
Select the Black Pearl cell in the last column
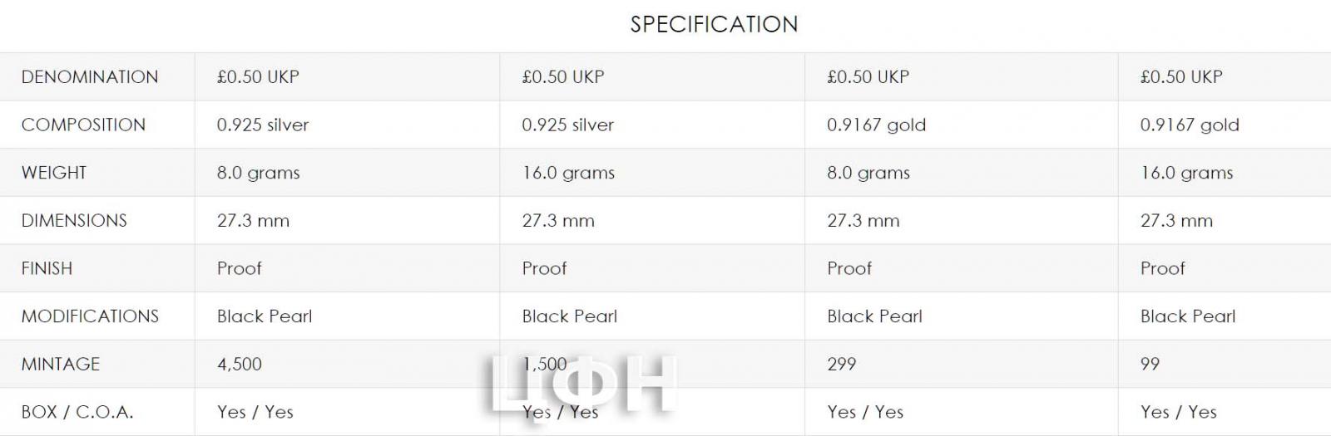point(1188,316)
